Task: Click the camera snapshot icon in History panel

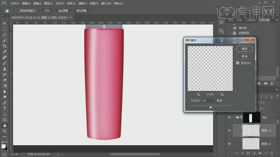Action: point(266,83)
